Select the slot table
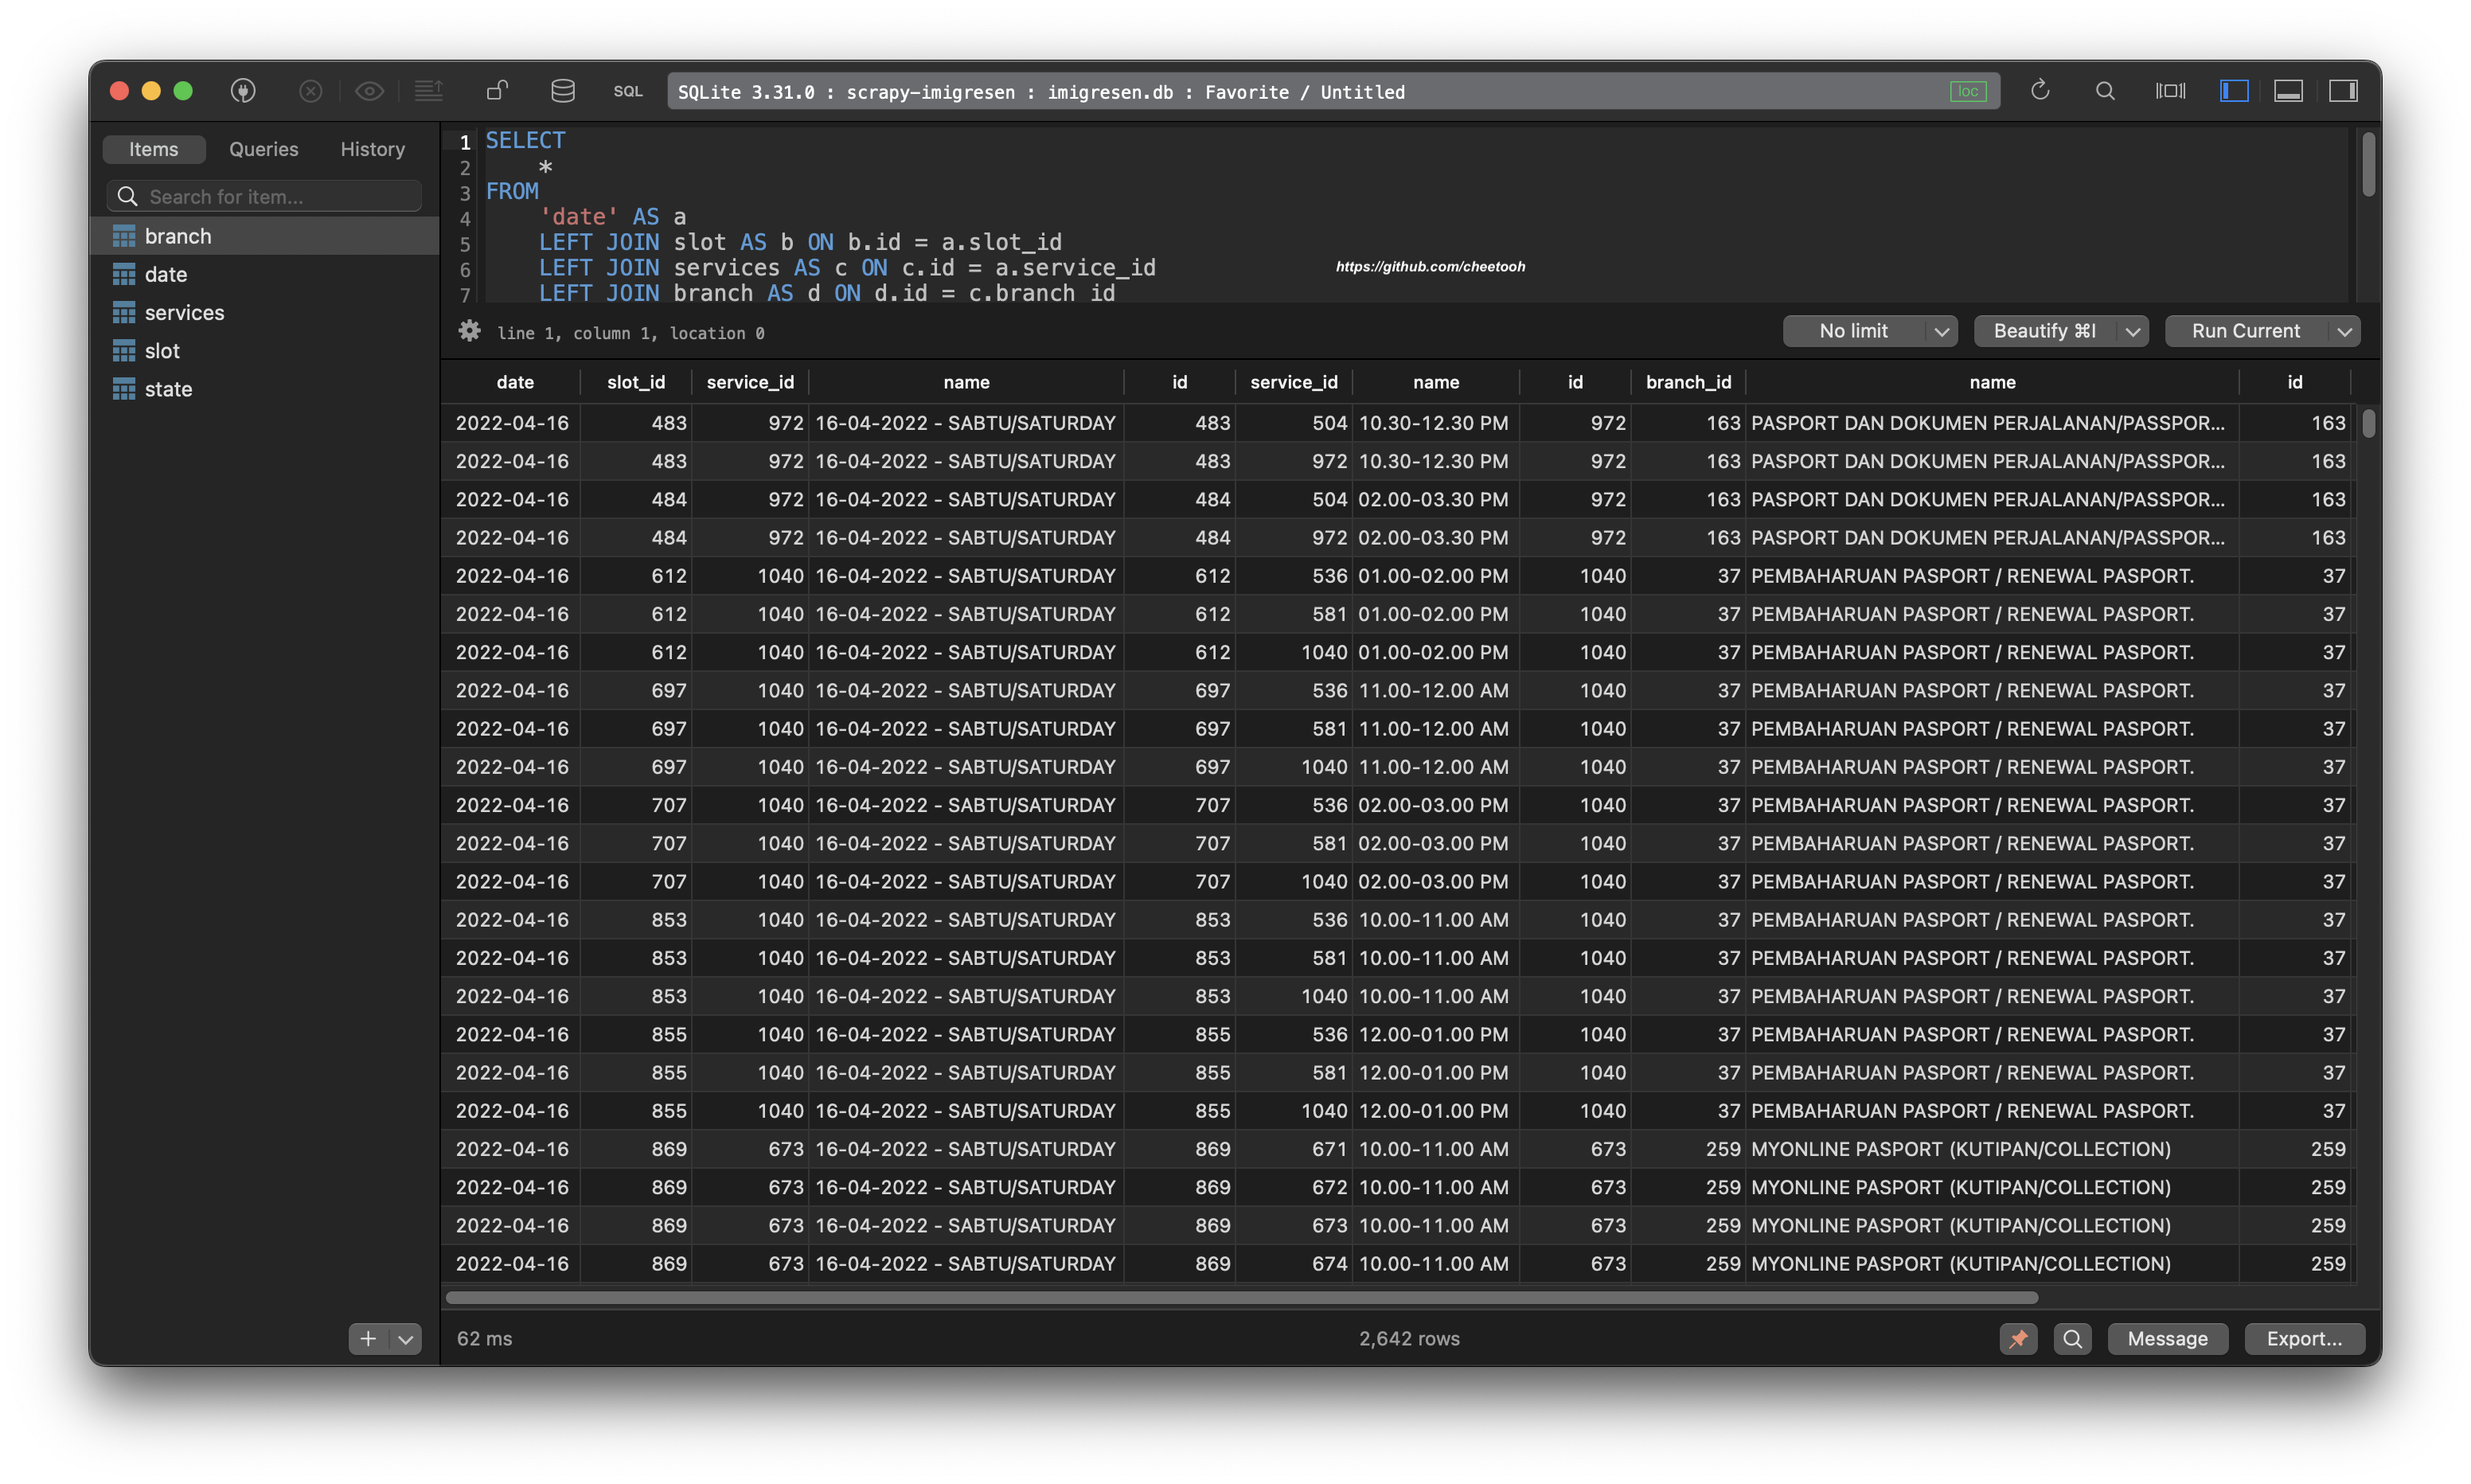 [263, 351]
